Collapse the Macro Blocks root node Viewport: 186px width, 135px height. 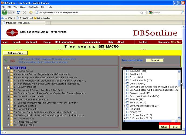[5, 68]
